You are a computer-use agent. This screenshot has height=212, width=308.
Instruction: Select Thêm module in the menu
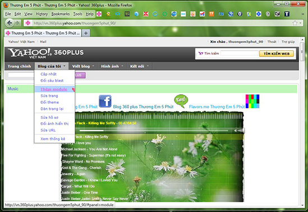click(x=54, y=89)
